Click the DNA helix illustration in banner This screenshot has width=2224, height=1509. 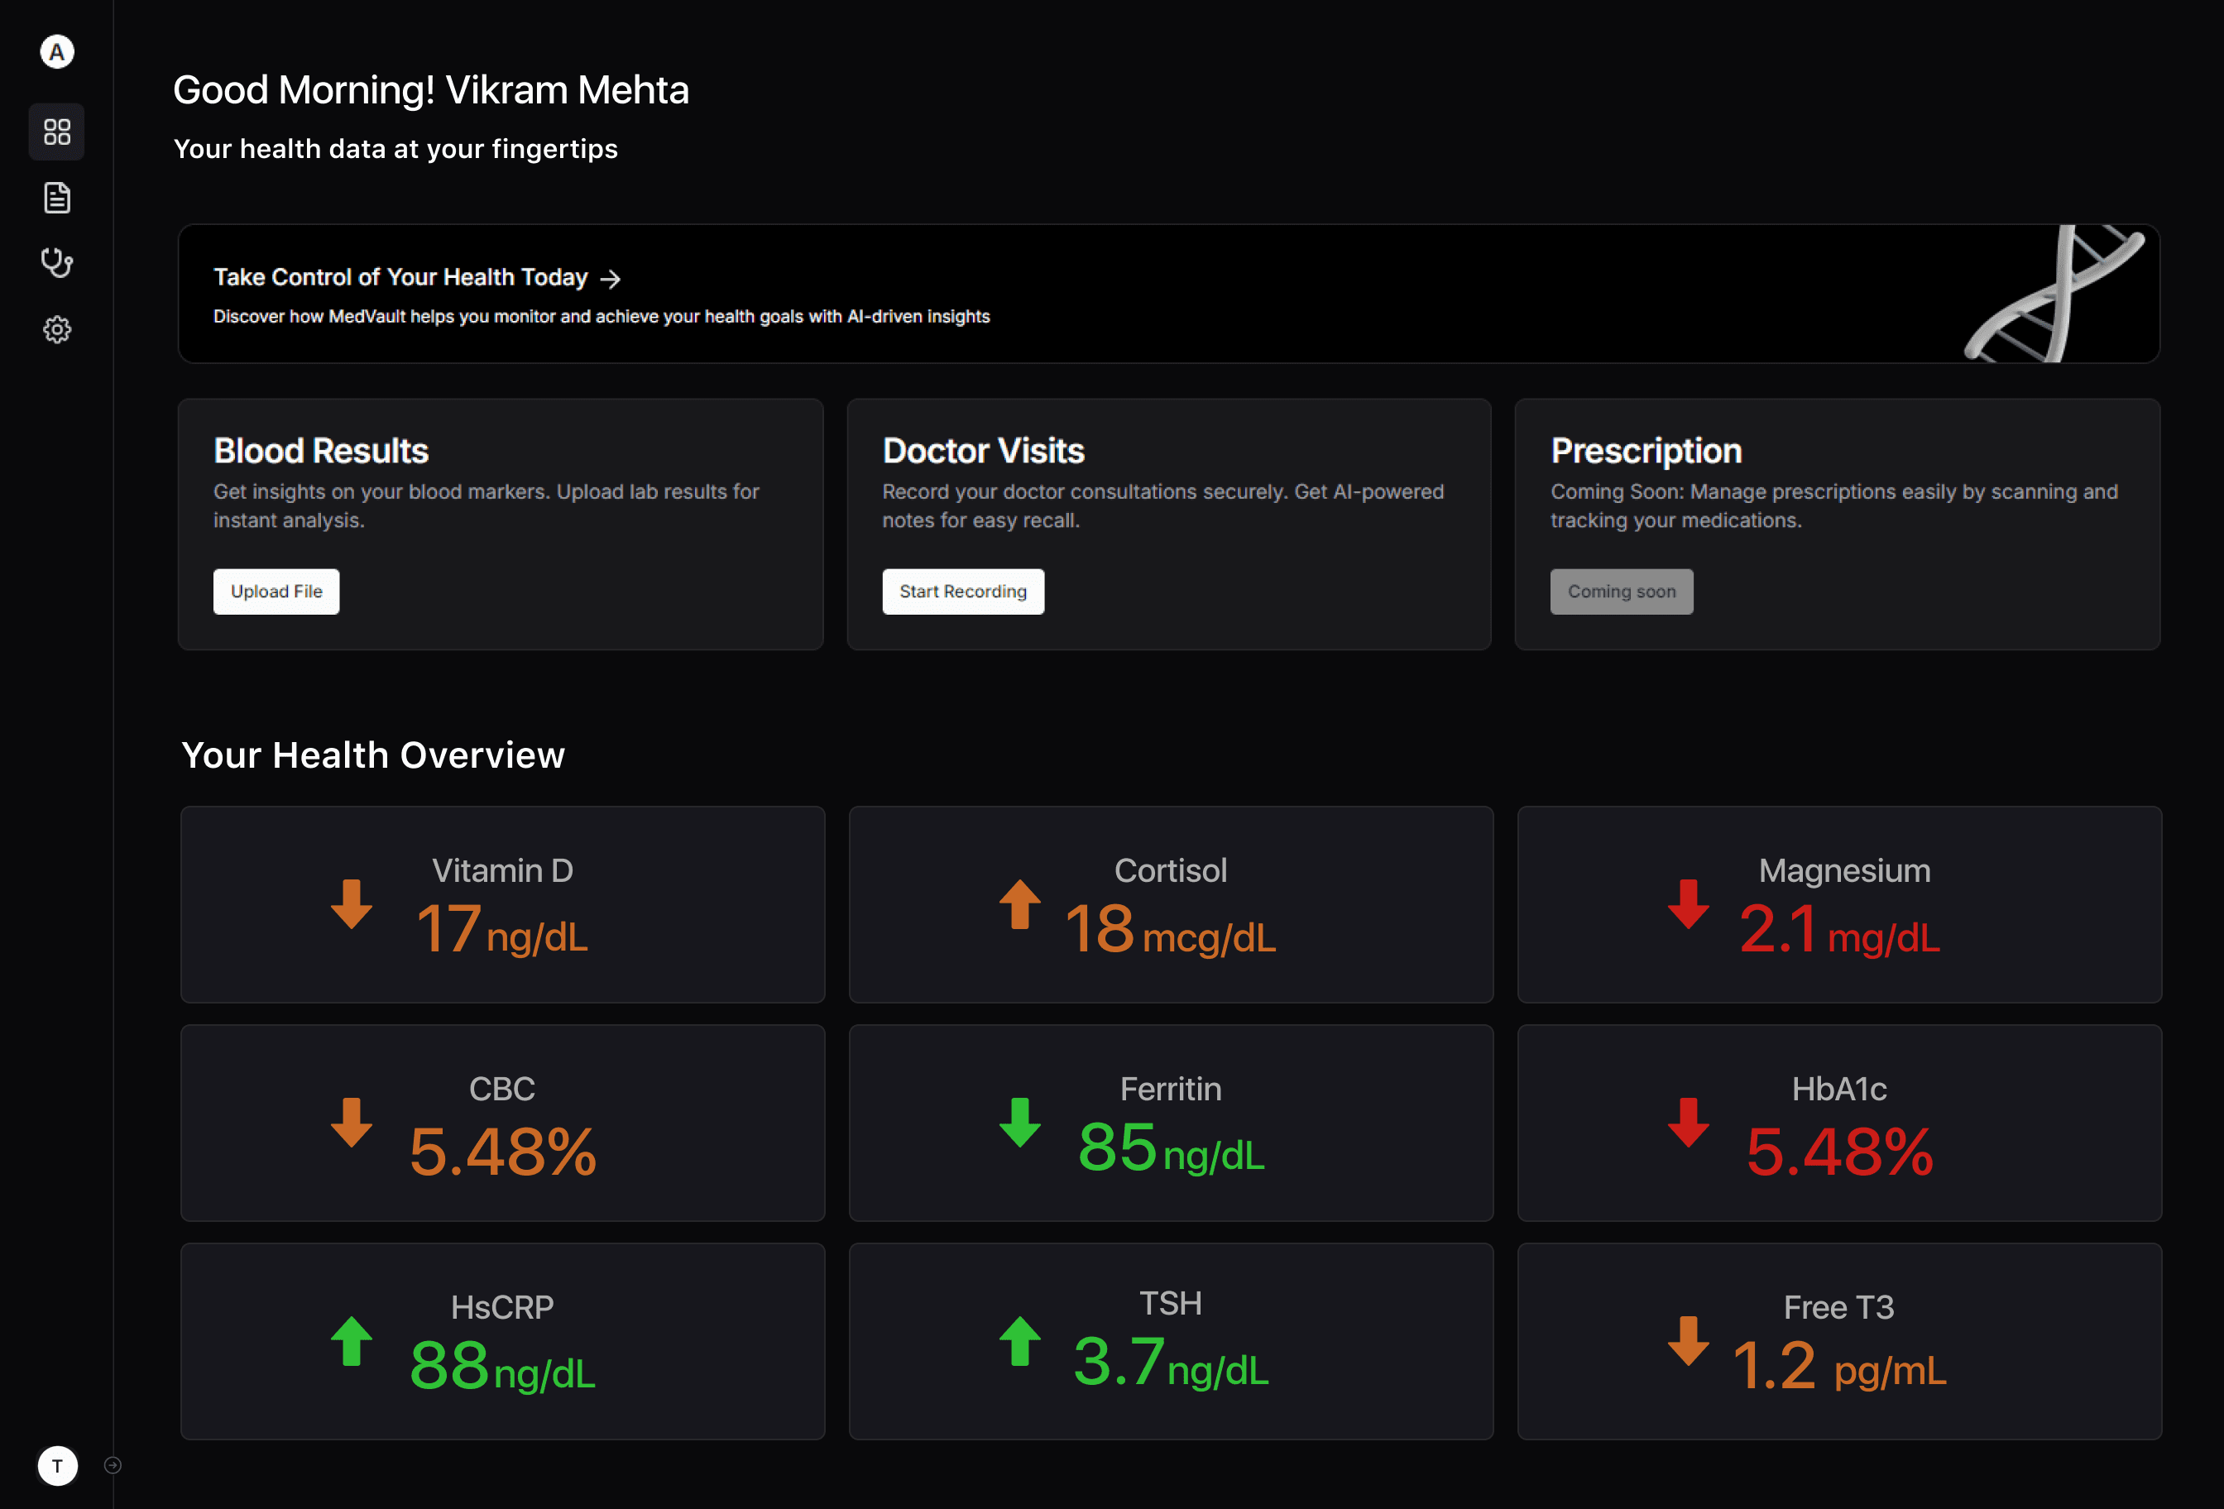[2054, 294]
